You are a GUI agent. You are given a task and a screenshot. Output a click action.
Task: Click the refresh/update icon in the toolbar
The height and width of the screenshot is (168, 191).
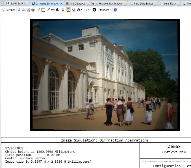19,10
